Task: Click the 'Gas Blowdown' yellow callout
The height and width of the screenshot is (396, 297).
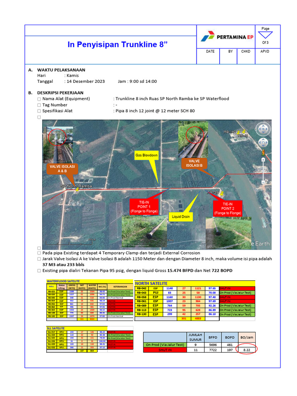Action: (x=147, y=155)
